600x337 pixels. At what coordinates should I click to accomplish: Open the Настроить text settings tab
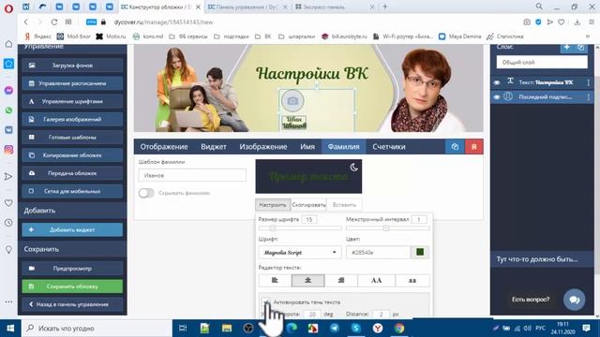coord(273,205)
